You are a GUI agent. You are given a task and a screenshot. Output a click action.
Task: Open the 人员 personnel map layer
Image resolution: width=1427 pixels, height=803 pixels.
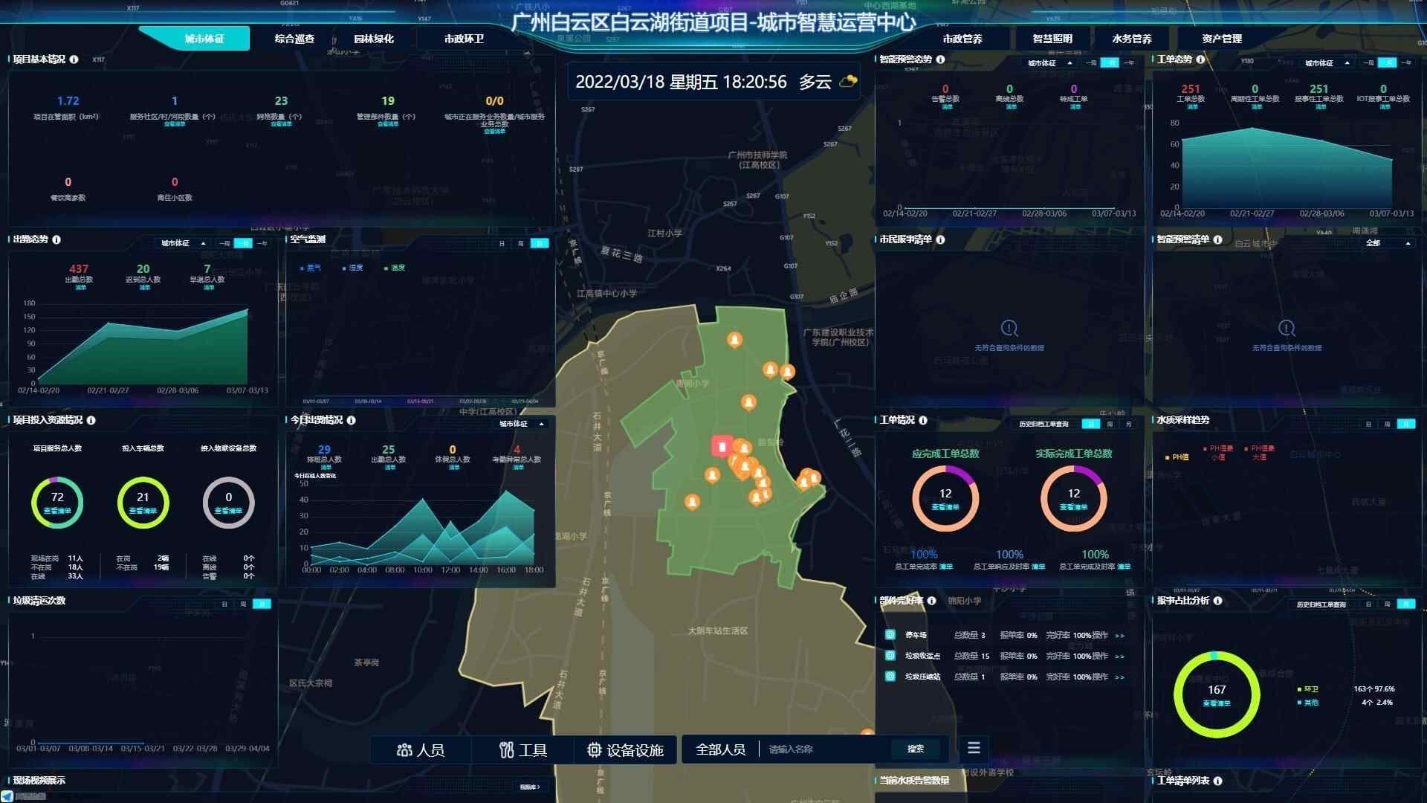pos(421,750)
